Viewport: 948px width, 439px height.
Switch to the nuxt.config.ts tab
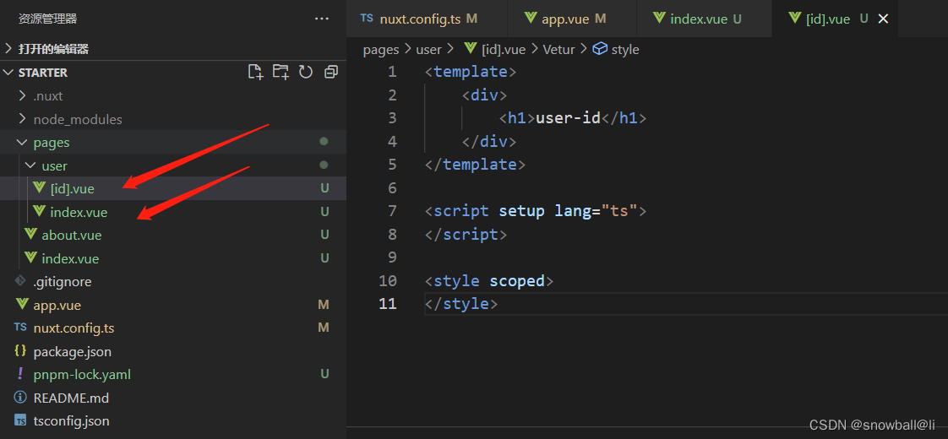[x=419, y=19]
